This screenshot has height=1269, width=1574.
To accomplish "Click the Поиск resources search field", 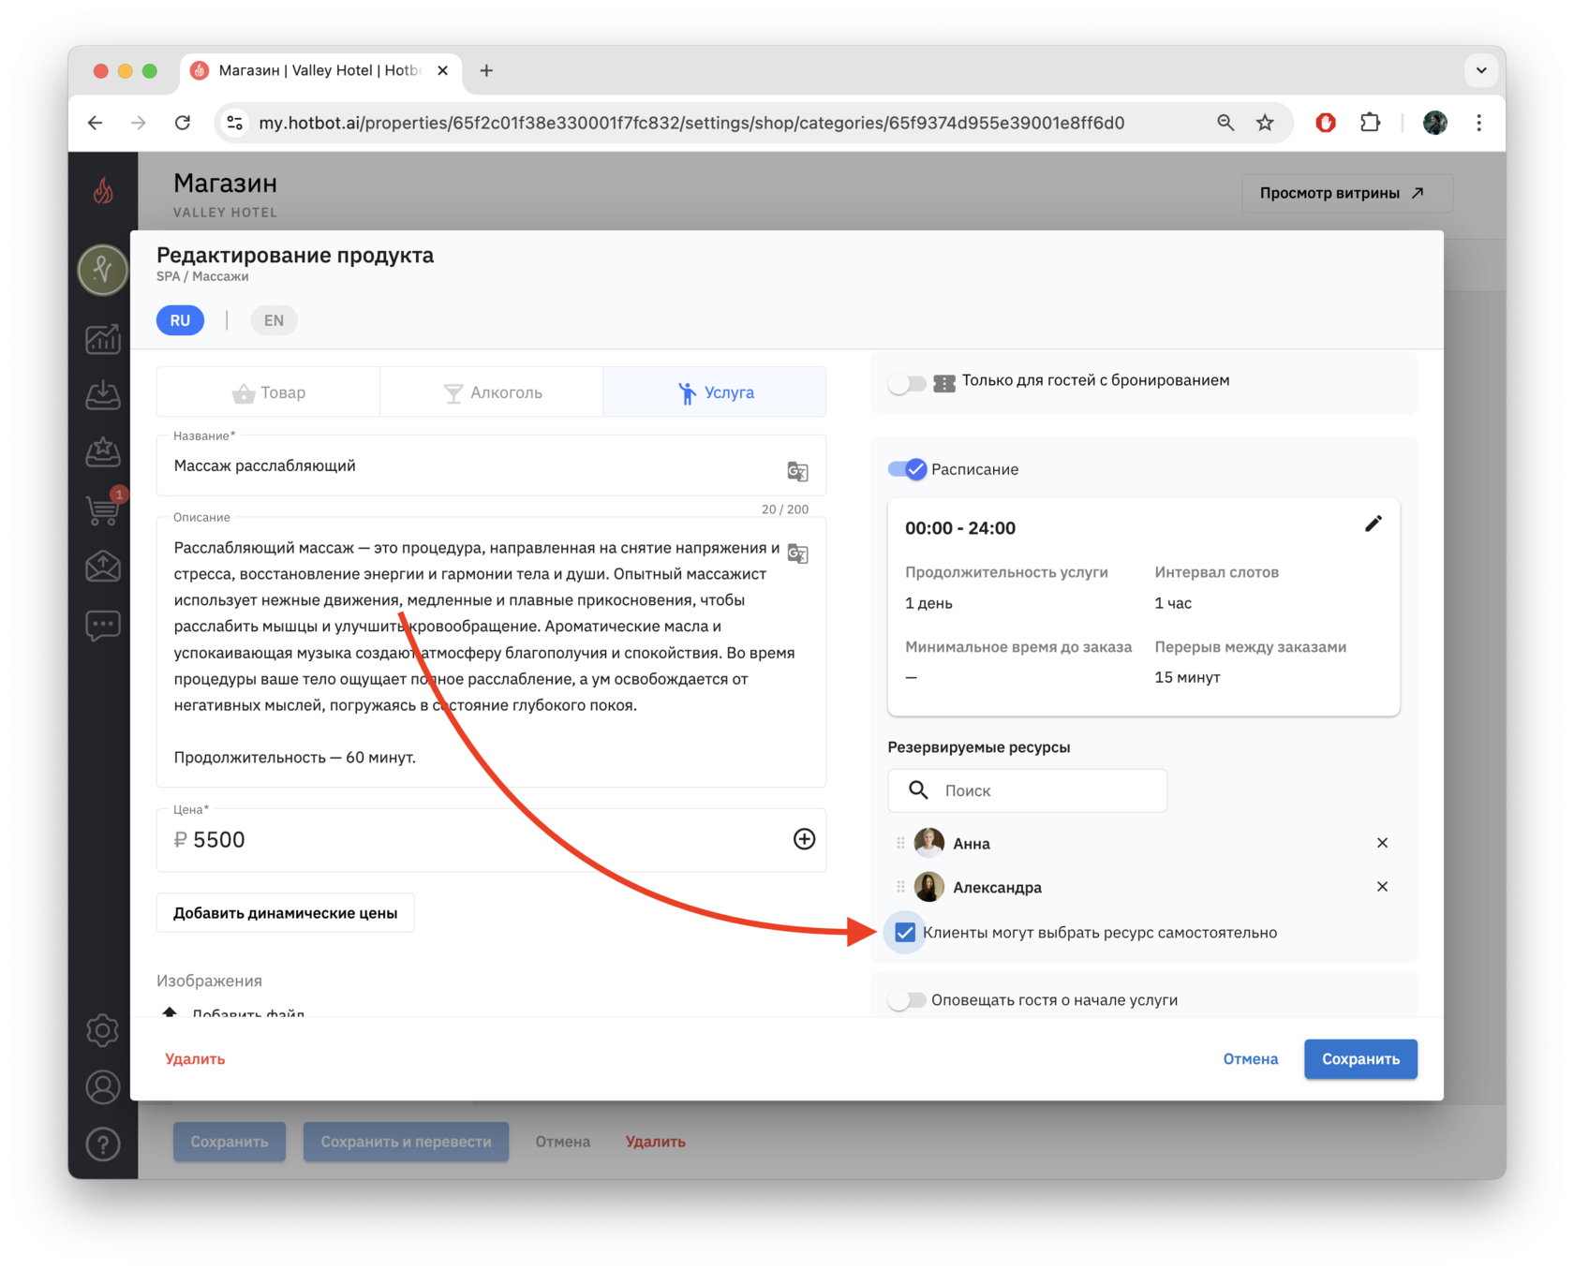I will click(1028, 790).
